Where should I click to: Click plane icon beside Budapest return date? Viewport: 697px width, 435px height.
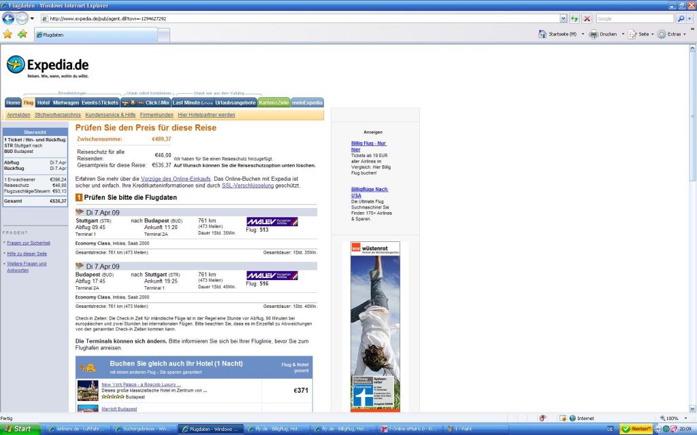click(x=80, y=266)
